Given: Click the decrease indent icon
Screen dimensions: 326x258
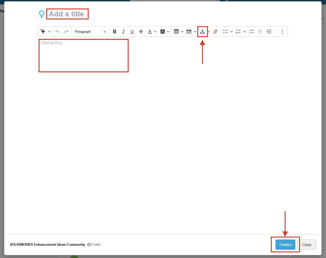Looking at the screenshot, I should click(260, 32).
